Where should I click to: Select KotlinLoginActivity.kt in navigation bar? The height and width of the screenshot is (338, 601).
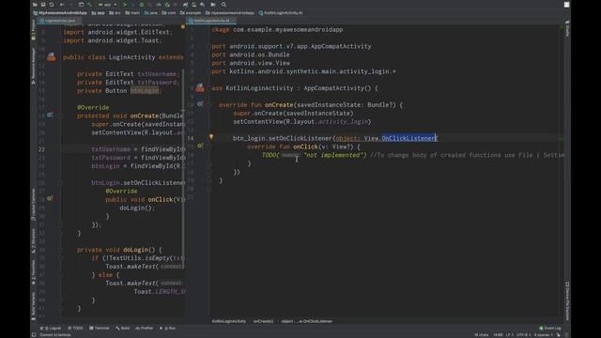281,12
